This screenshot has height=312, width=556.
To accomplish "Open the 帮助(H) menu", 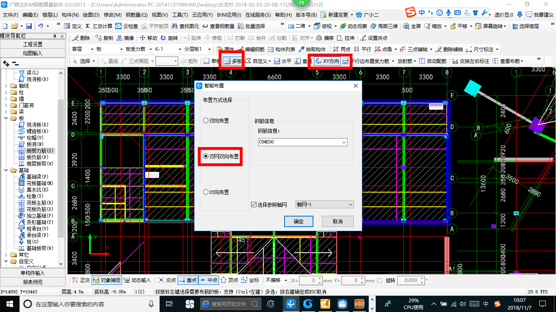I will click(x=283, y=15).
